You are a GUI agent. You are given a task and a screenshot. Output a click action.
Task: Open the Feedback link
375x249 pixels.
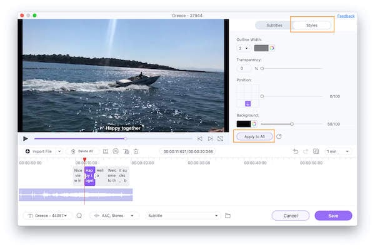tap(346, 16)
